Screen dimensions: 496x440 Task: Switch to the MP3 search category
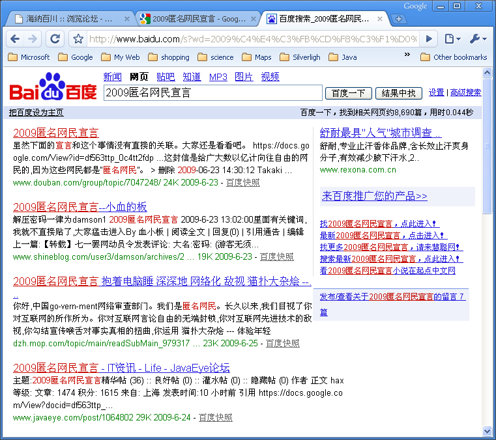218,77
